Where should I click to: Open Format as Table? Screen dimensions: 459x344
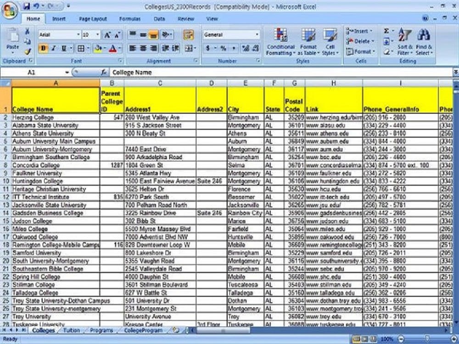[x=308, y=42]
